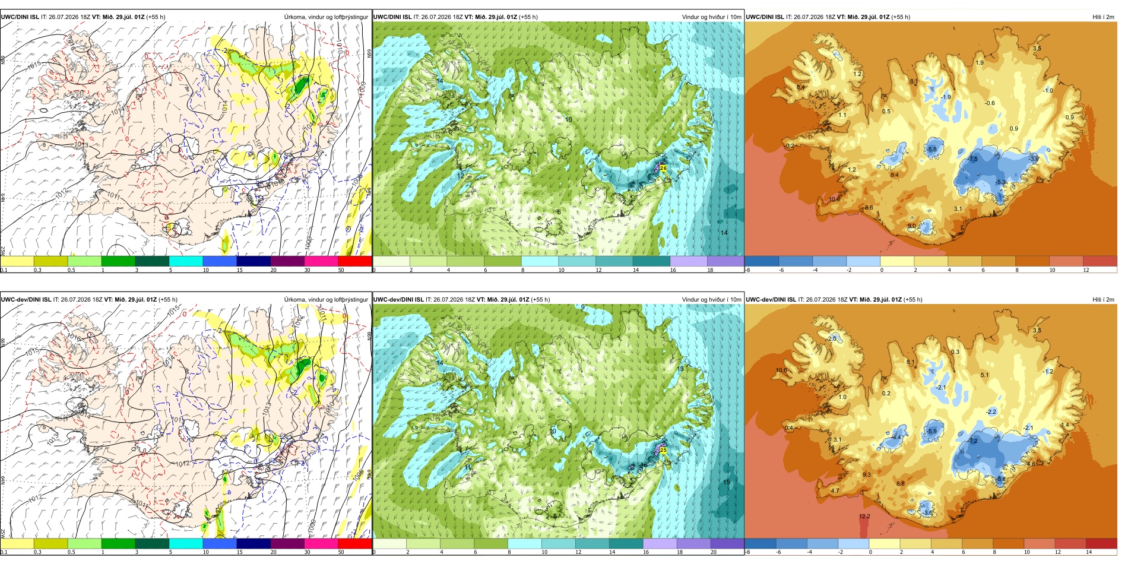Click the -7.2 glacier temperature on UWC-dev map
This screenshot has width=1128, height=564.
(x=972, y=441)
